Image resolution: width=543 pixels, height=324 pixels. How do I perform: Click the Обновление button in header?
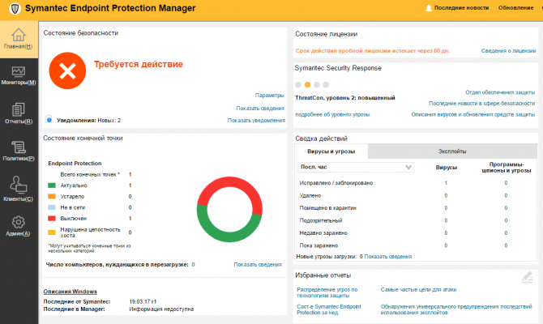(516, 8)
